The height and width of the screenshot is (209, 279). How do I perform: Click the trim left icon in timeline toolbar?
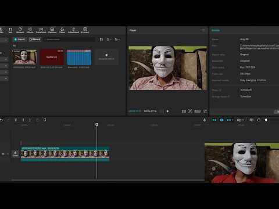(24, 120)
